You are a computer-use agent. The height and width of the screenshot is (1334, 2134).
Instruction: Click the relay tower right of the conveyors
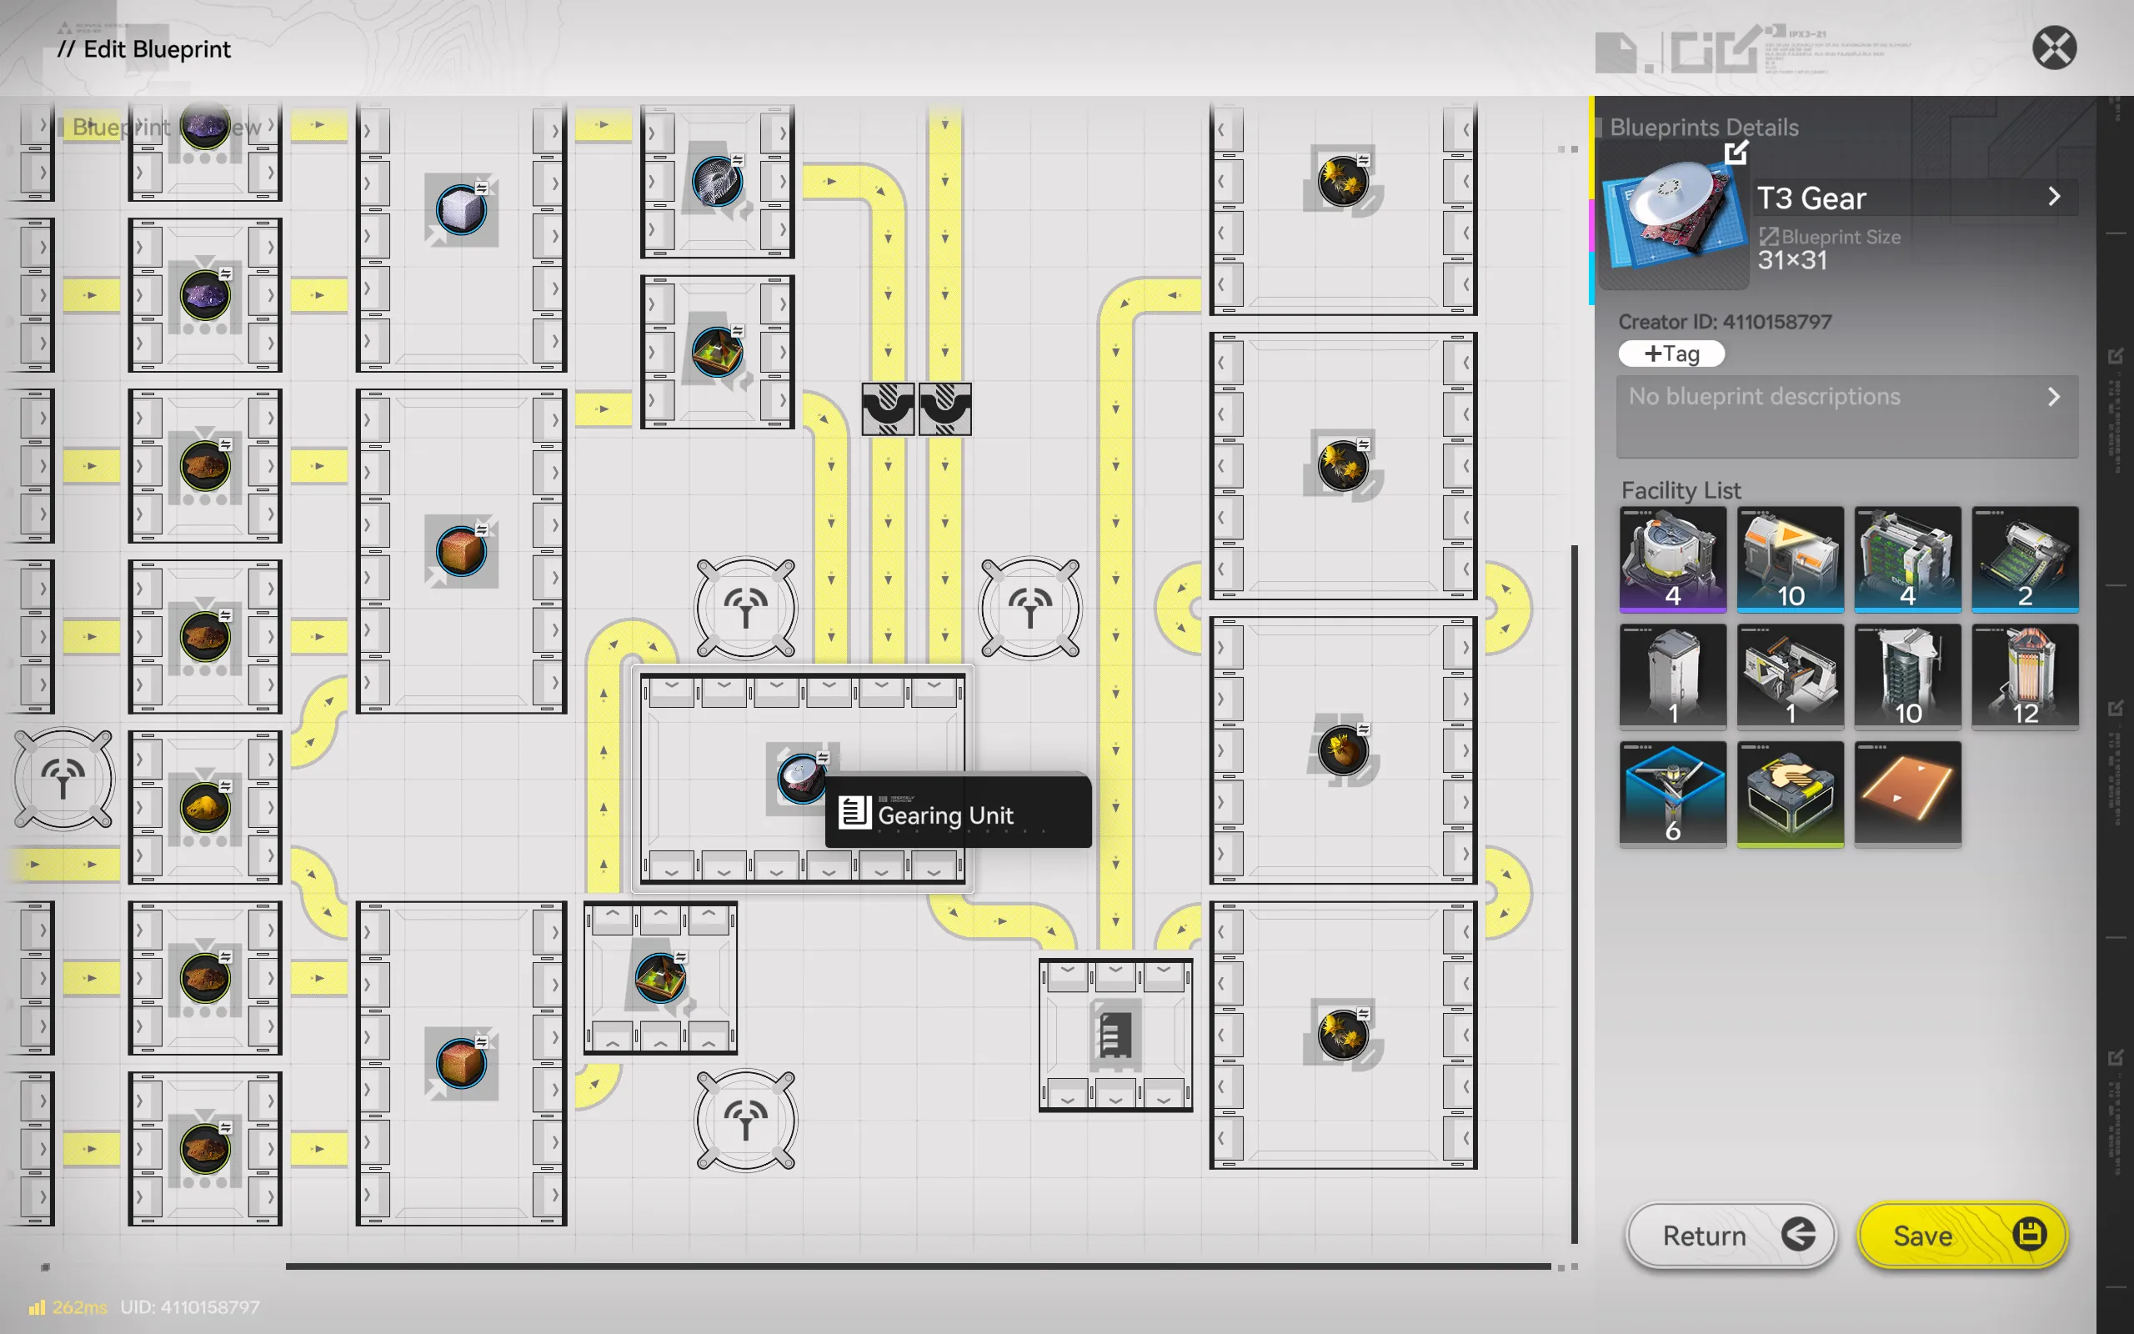click(x=1029, y=608)
